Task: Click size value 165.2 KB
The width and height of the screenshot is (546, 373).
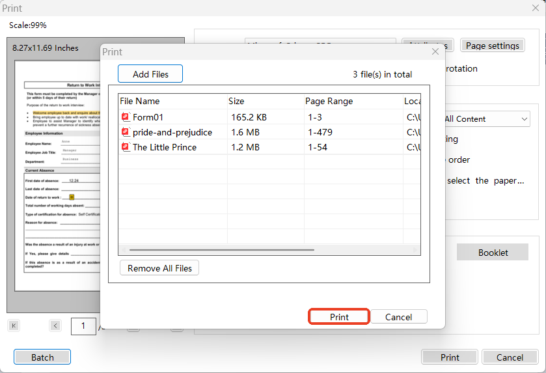Action: pos(249,117)
